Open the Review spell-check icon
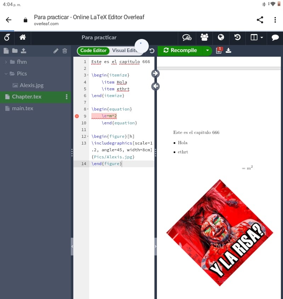The image size is (283, 299). click(187, 38)
